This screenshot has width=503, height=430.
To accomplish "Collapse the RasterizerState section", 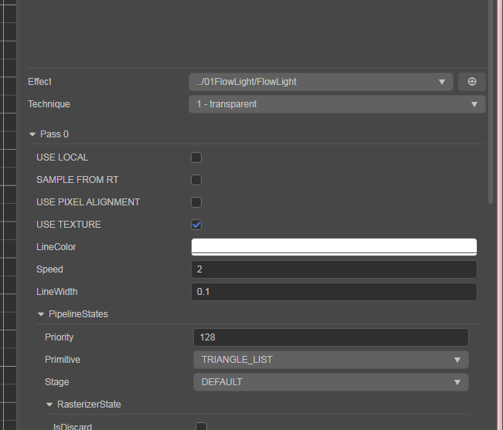I will (49, 405).
